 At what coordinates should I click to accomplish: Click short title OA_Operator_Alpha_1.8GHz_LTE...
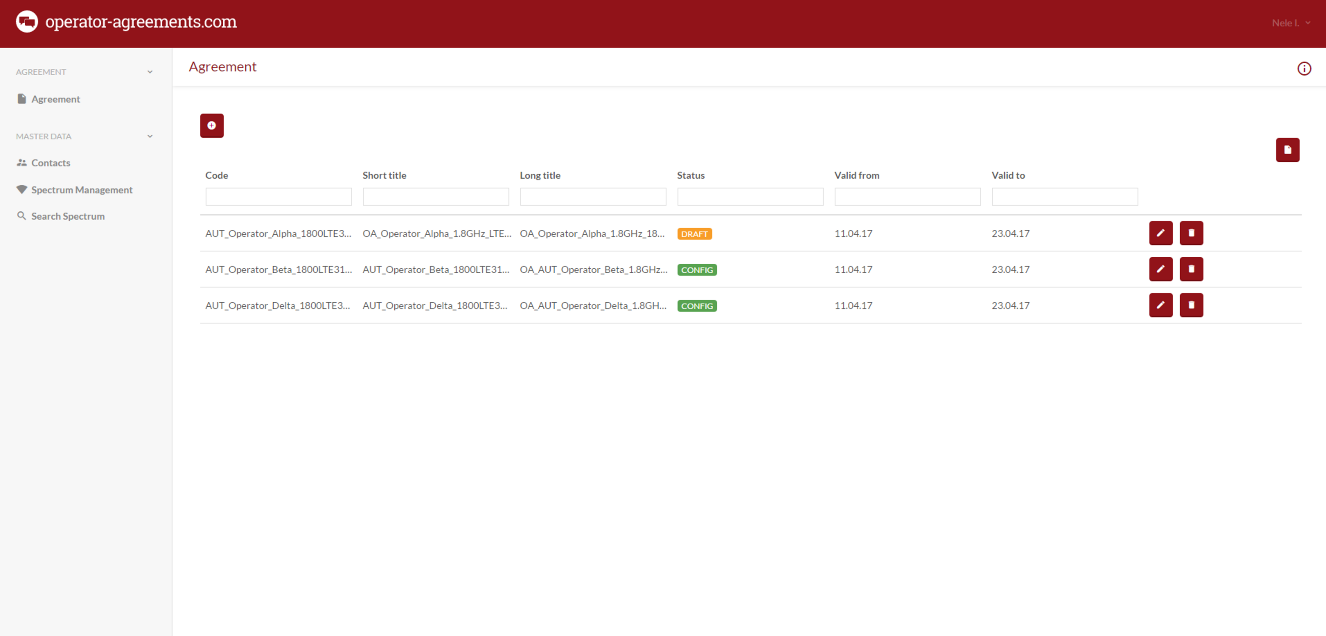point(437,233)
